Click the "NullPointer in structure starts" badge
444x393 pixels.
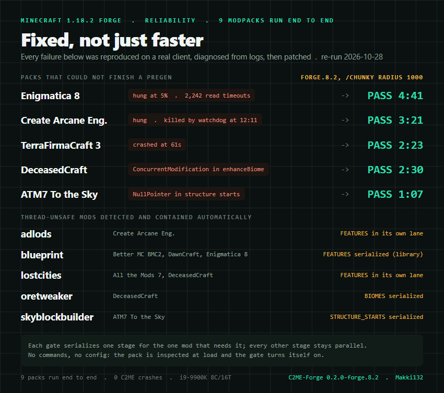186,194
